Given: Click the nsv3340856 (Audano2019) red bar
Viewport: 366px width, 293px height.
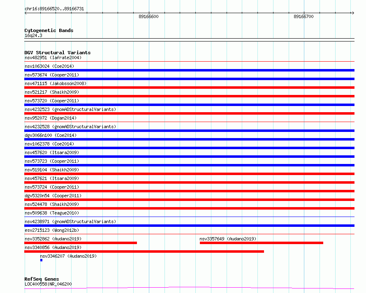Looking at the screenshot, I should pos(144,251).
